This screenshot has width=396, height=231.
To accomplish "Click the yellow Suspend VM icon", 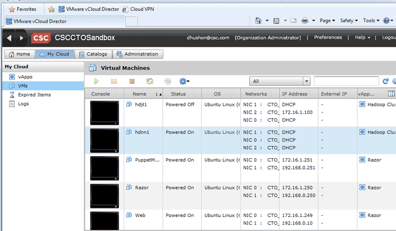I will click(x=114, y=82).
